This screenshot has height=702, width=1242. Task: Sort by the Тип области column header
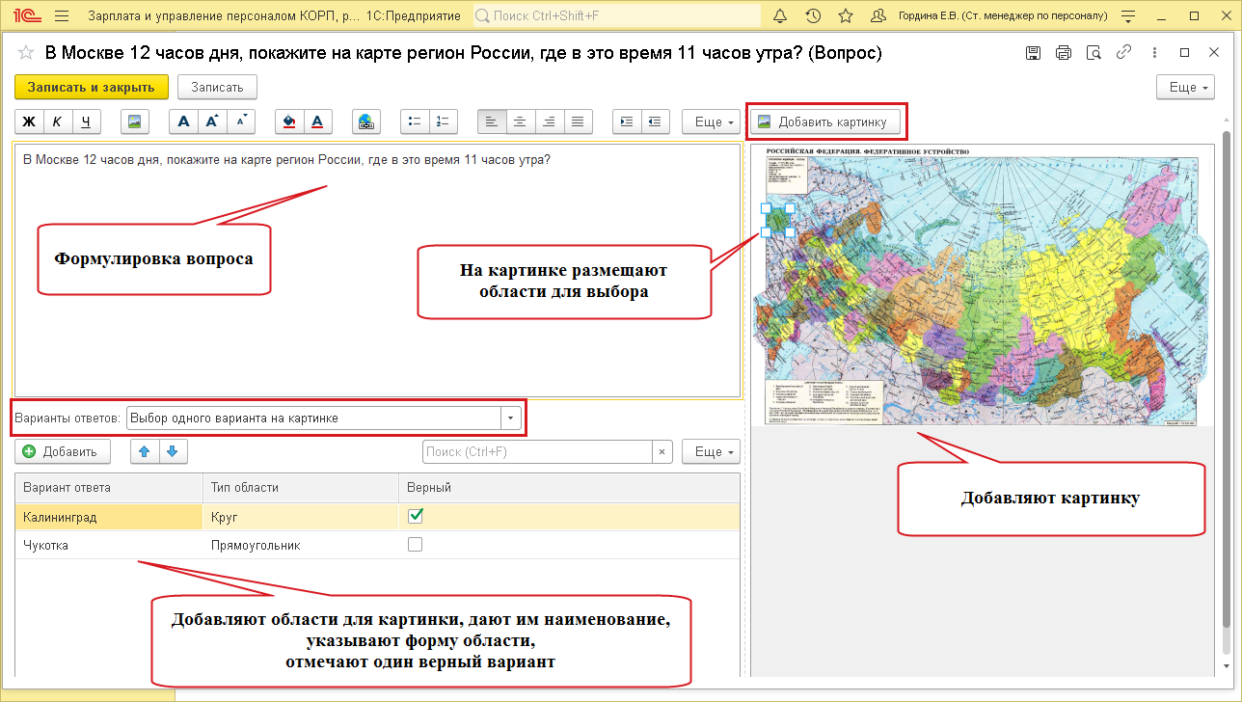click(x=301, y=487)
